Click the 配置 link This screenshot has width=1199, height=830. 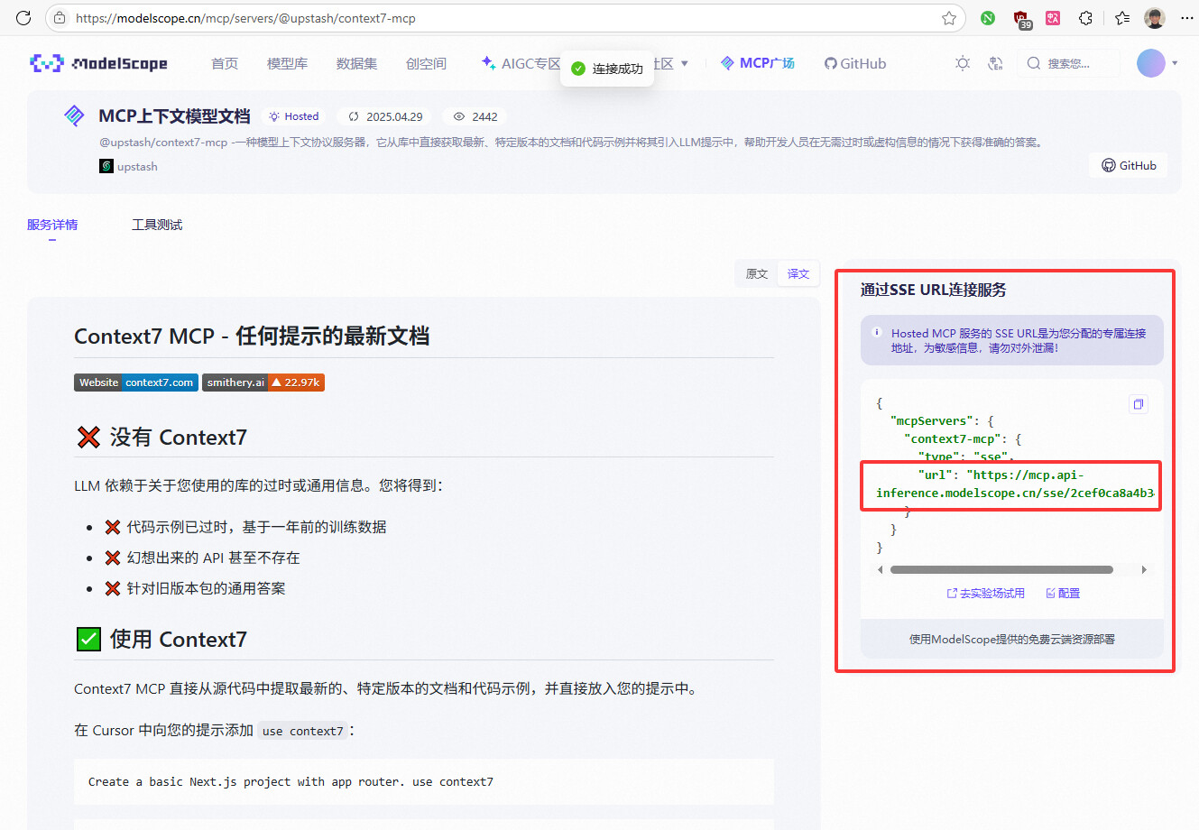(1063, 593)
